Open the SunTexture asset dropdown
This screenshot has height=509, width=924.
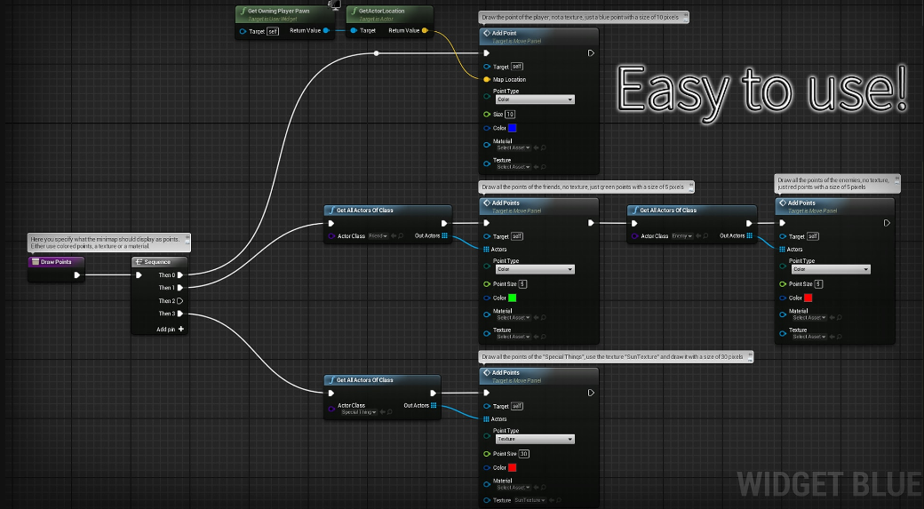(x=530, y=500)
